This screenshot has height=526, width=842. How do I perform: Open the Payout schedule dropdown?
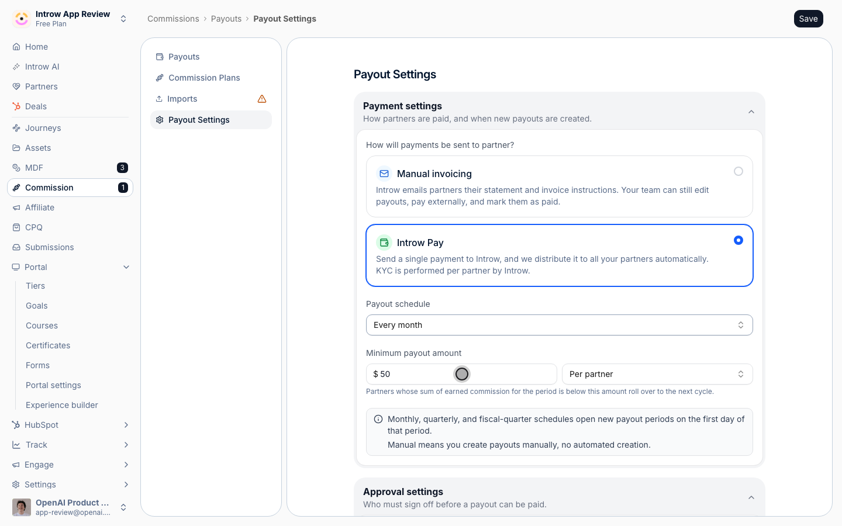pos(560,325)
